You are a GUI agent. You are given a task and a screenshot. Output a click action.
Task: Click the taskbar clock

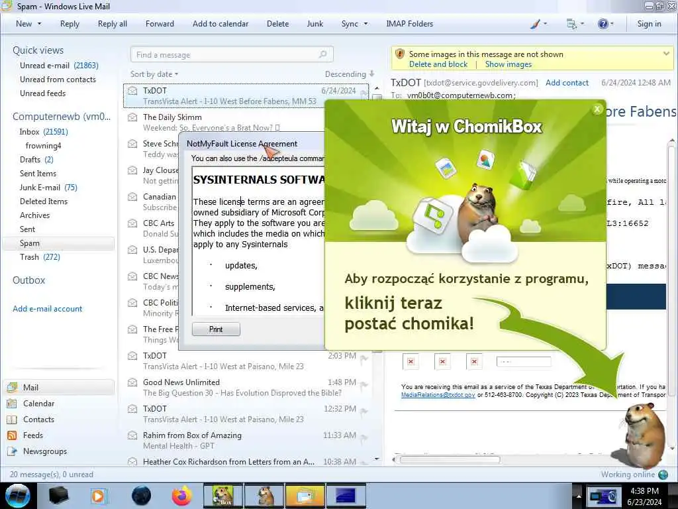pos(644,496)
